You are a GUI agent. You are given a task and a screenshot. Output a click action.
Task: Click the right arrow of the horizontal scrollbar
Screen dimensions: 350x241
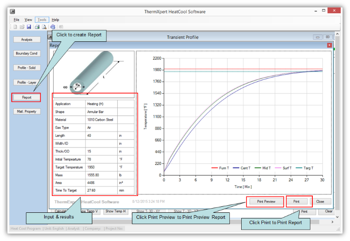pyautogui.click(x=333, y=222)
